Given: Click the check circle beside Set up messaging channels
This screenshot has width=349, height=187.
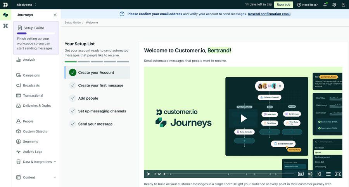Looking at the screenshot, I should click(x=73, y=111).
